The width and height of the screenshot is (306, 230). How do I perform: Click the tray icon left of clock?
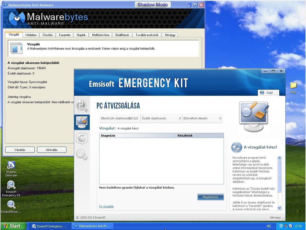coord(291,226)
